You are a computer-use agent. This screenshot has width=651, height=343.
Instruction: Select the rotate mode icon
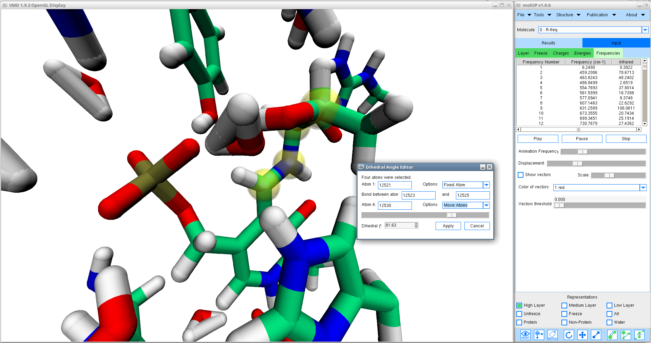tap(569, 335)
